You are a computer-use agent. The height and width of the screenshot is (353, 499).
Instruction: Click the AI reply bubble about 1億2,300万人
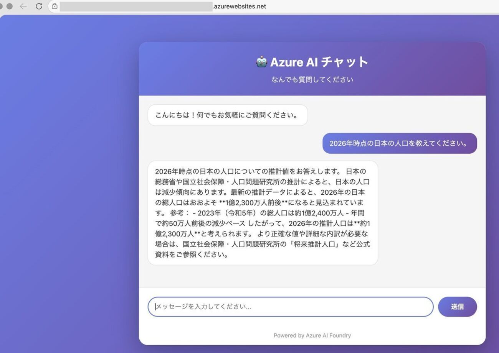pos(263,213)
